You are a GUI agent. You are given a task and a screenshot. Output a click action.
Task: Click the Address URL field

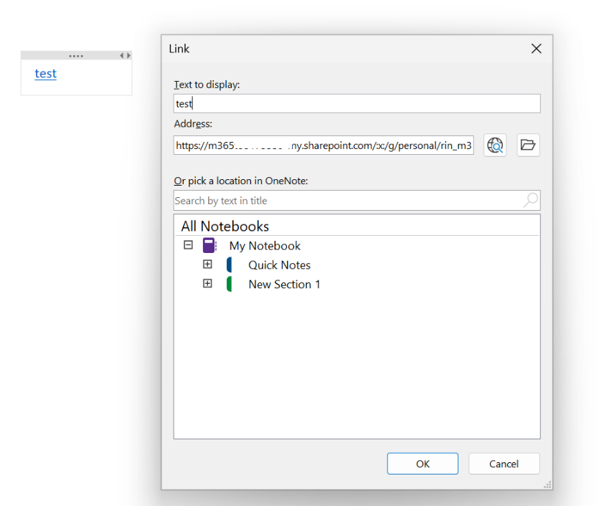tap(324, 145)
